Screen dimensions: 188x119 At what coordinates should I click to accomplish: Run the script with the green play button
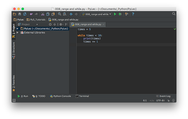[x=115, y=14]
